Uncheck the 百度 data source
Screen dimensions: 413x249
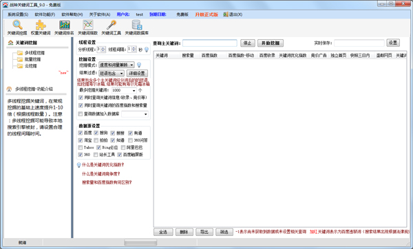pyautogui.click(x=81, y=133)
